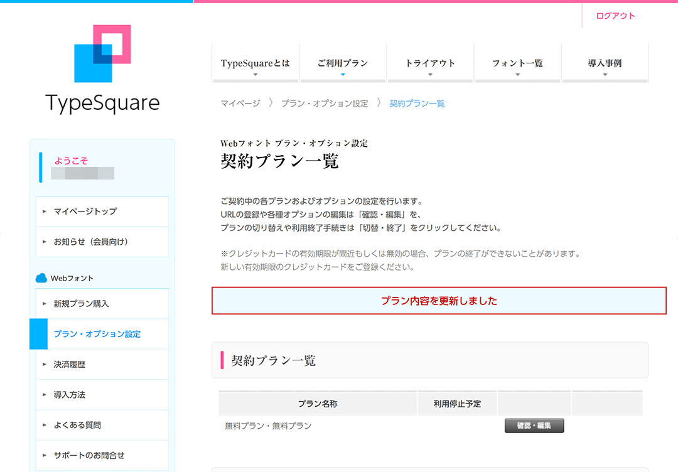This screenshot has width=678, height=472.
Task: Open 導入方法 in the sidebar
Action: pos(102,395)
